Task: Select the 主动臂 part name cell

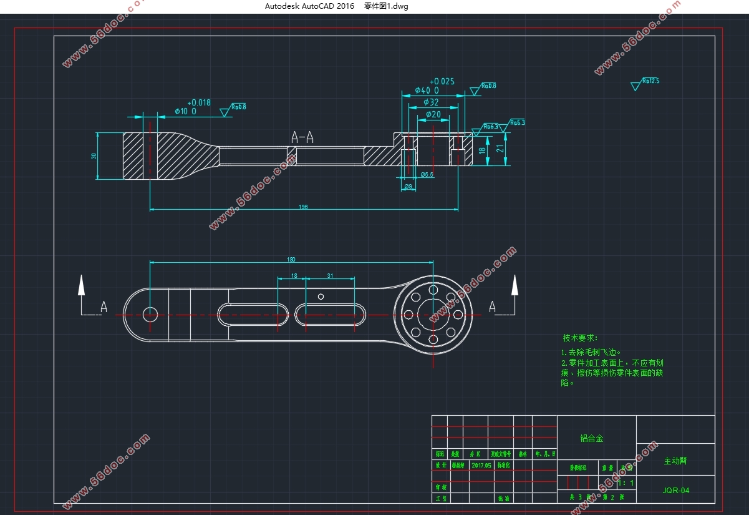Action: (x=675, y=461)
